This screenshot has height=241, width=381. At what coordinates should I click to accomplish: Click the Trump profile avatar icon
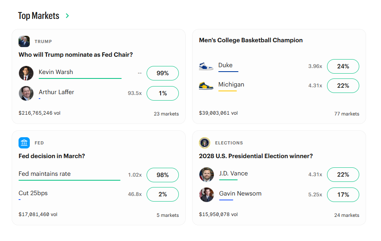coord(24,41)
